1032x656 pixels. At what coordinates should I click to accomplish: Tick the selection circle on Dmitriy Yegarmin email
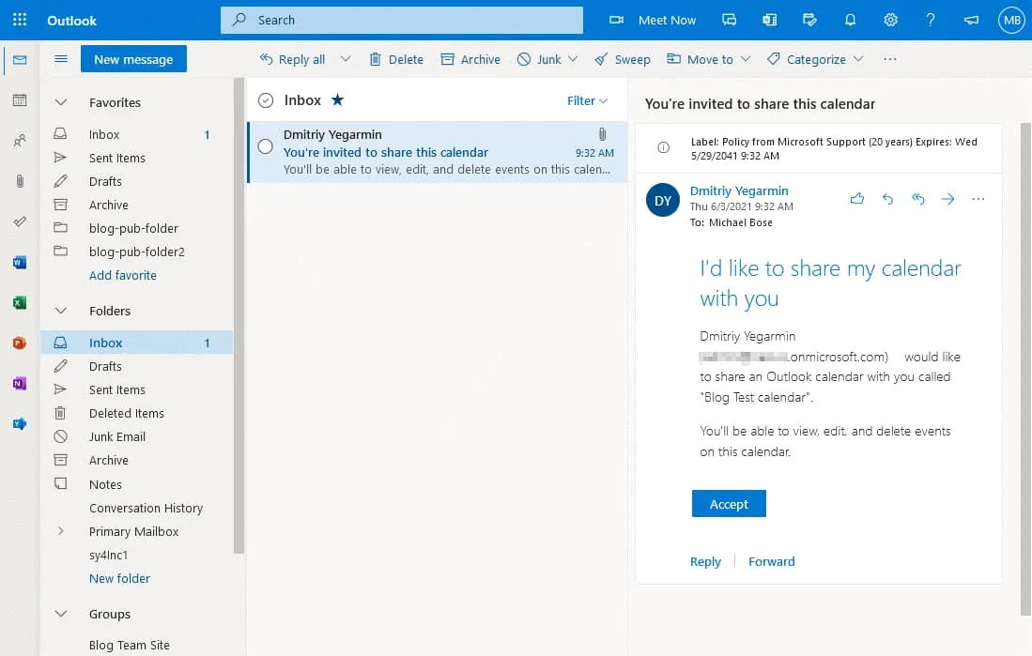(265, 146)
